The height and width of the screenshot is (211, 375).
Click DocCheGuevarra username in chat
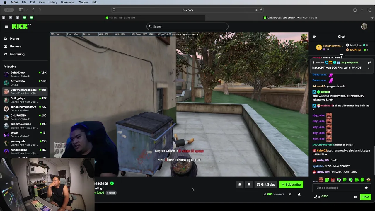coord(323,144)
